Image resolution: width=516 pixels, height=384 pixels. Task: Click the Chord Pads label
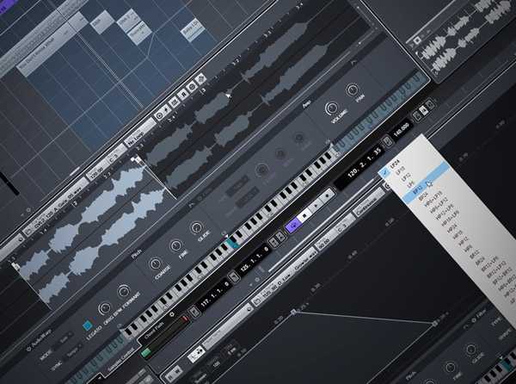tap(154, 331)
